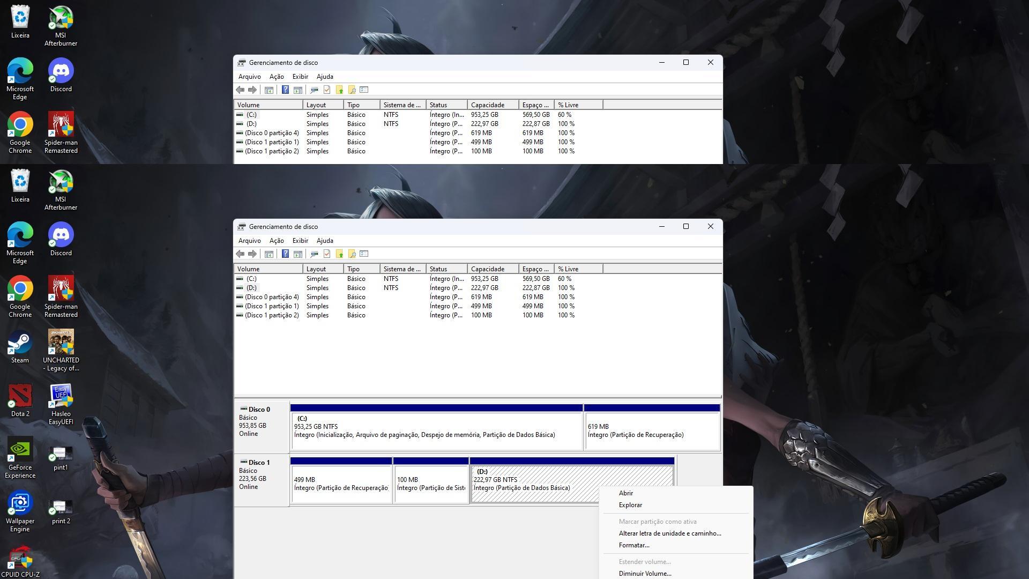The width and height of the screenshot is (1029, 579).
Task: Open Help icon in lower window toolbar
Action: (x=285, y=254)
